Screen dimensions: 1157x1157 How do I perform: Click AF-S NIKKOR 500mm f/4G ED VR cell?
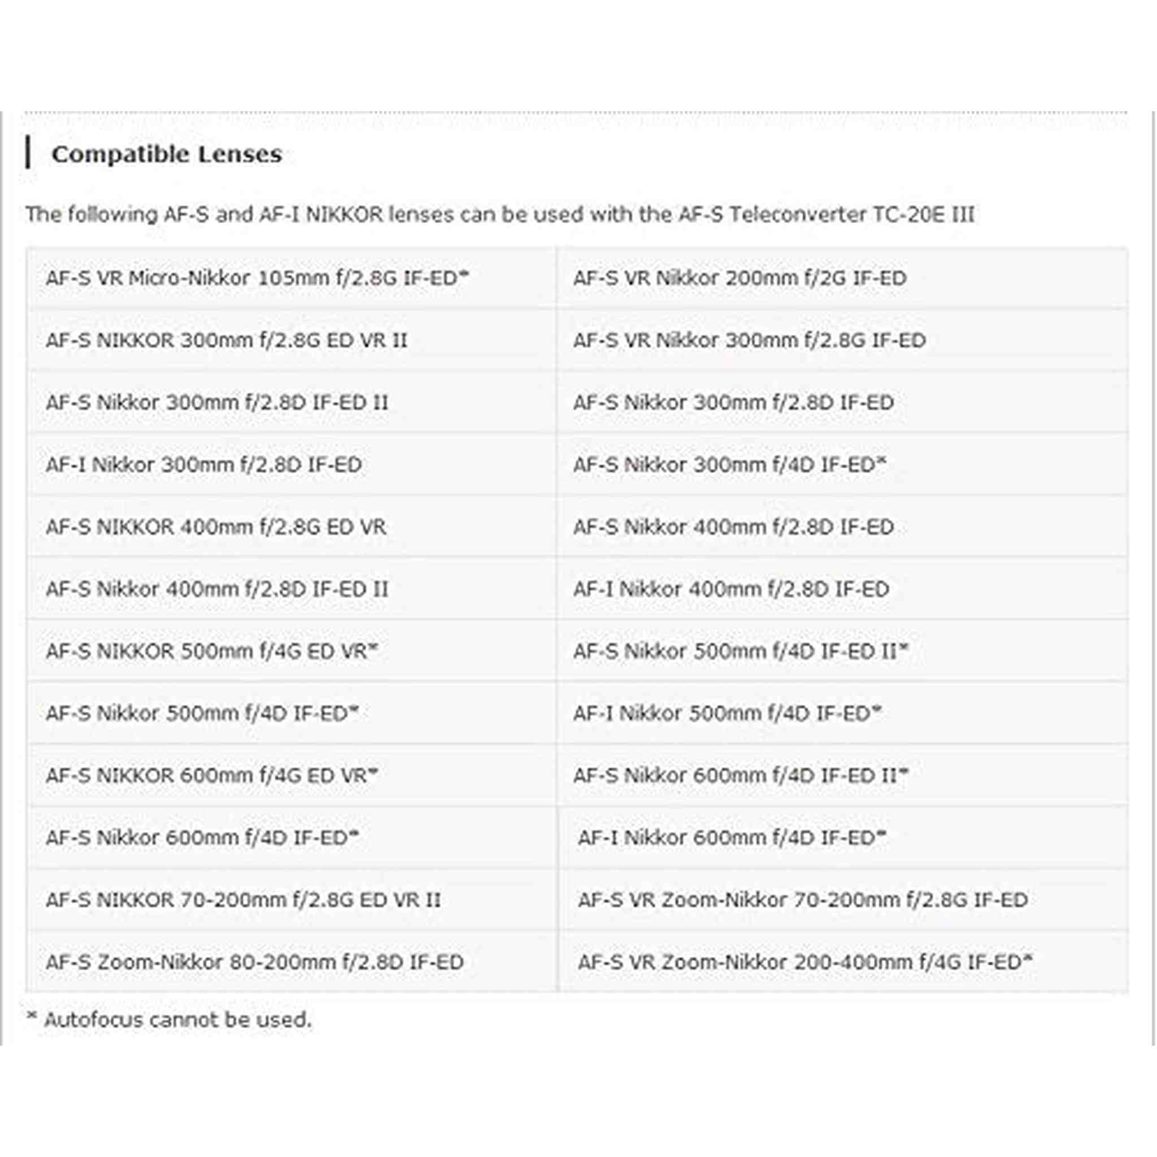[291, 651]
